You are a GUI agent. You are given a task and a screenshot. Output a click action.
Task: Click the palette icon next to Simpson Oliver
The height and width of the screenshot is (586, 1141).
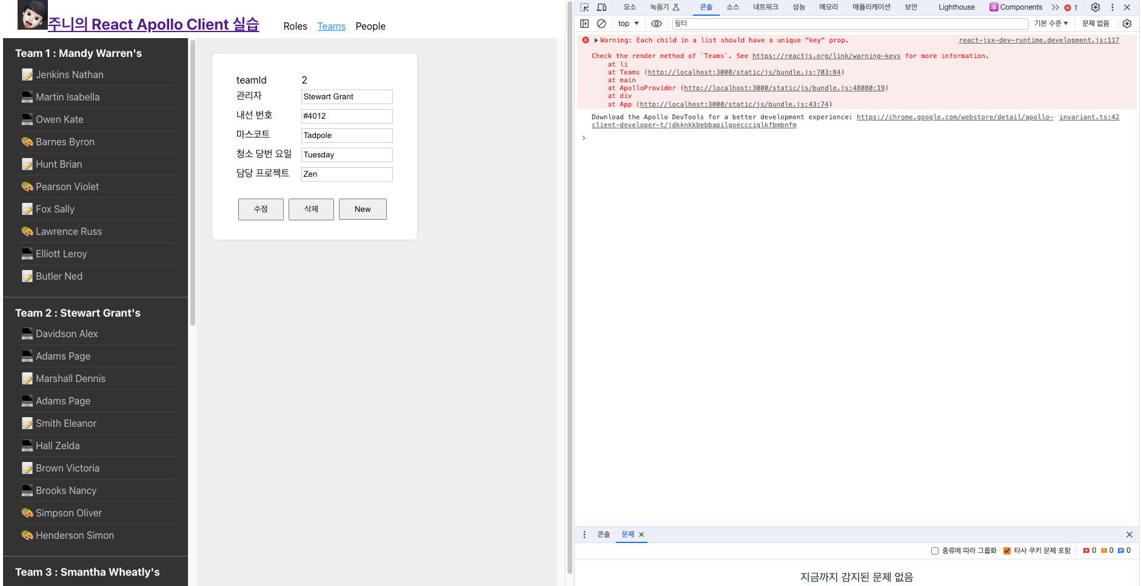pos(27,513)
